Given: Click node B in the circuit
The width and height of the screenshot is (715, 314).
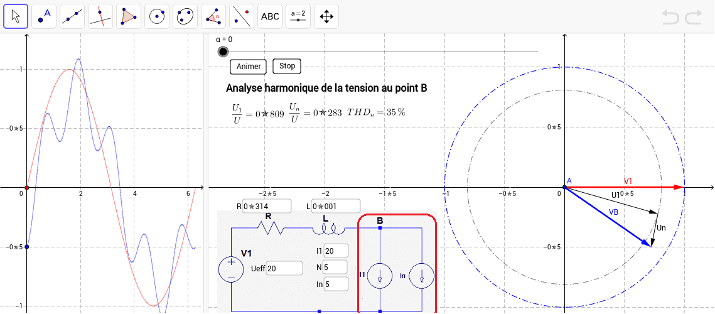Looking at the screenshot, I should [x=380, y=227].
